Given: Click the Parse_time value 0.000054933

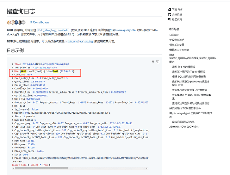Looking at the screenshot, I should coord(38,85).
